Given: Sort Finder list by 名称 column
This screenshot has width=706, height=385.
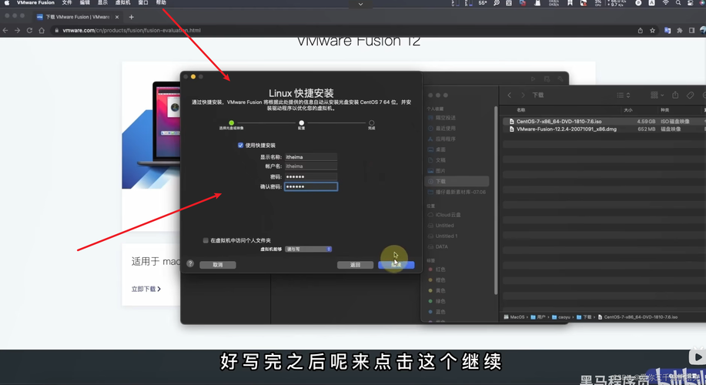Looking at the screenshot, I should coord(521,110).
